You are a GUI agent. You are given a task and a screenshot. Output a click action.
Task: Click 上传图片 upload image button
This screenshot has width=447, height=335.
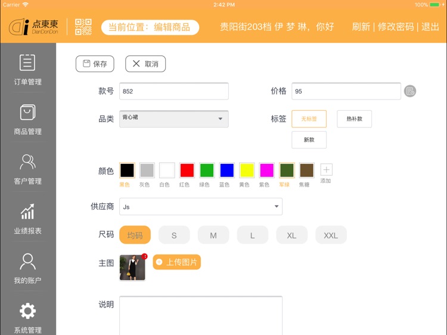[177, 262]
